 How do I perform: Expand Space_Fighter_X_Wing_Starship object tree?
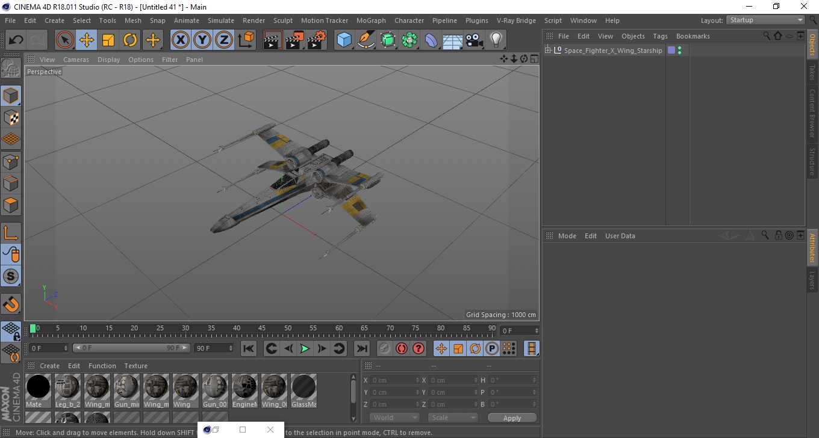547,51
